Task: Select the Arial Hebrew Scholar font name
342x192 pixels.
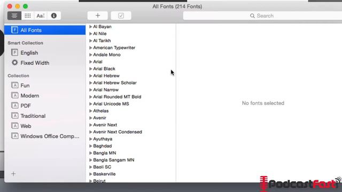Action: click(115, 83)
